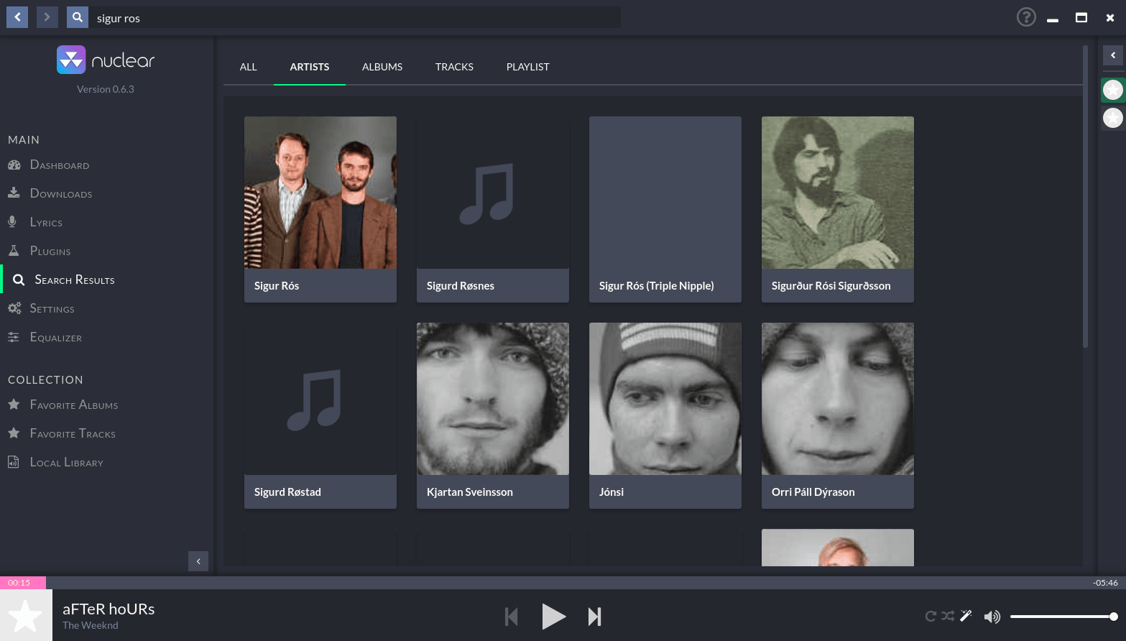Open the help question mark icon
The image size is (1126, 641).
[x=1026, y=17]
